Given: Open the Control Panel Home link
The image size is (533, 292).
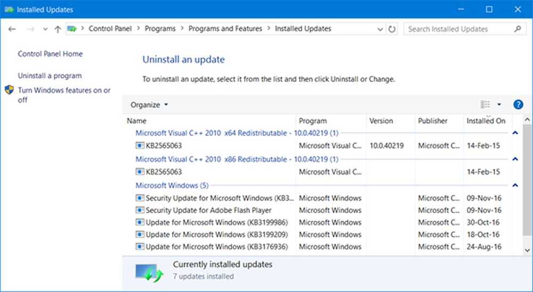Looking at the screenshot, I should point(50,54).
